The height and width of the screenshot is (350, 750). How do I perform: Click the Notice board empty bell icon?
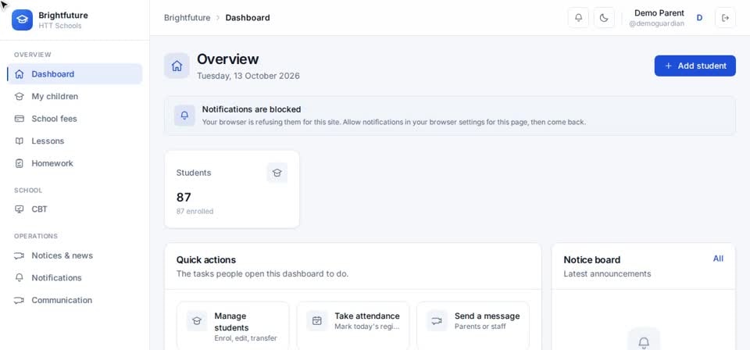click(644, 342)
